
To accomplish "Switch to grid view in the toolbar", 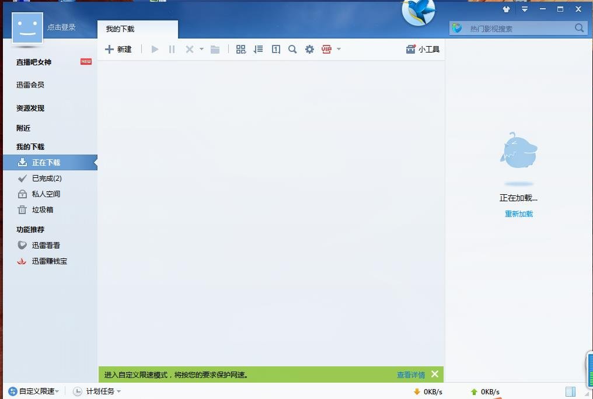I will click(x=240, y=49).
